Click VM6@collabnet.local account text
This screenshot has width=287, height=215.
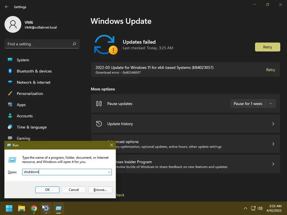pyautogui.click(x=41, y=27)
